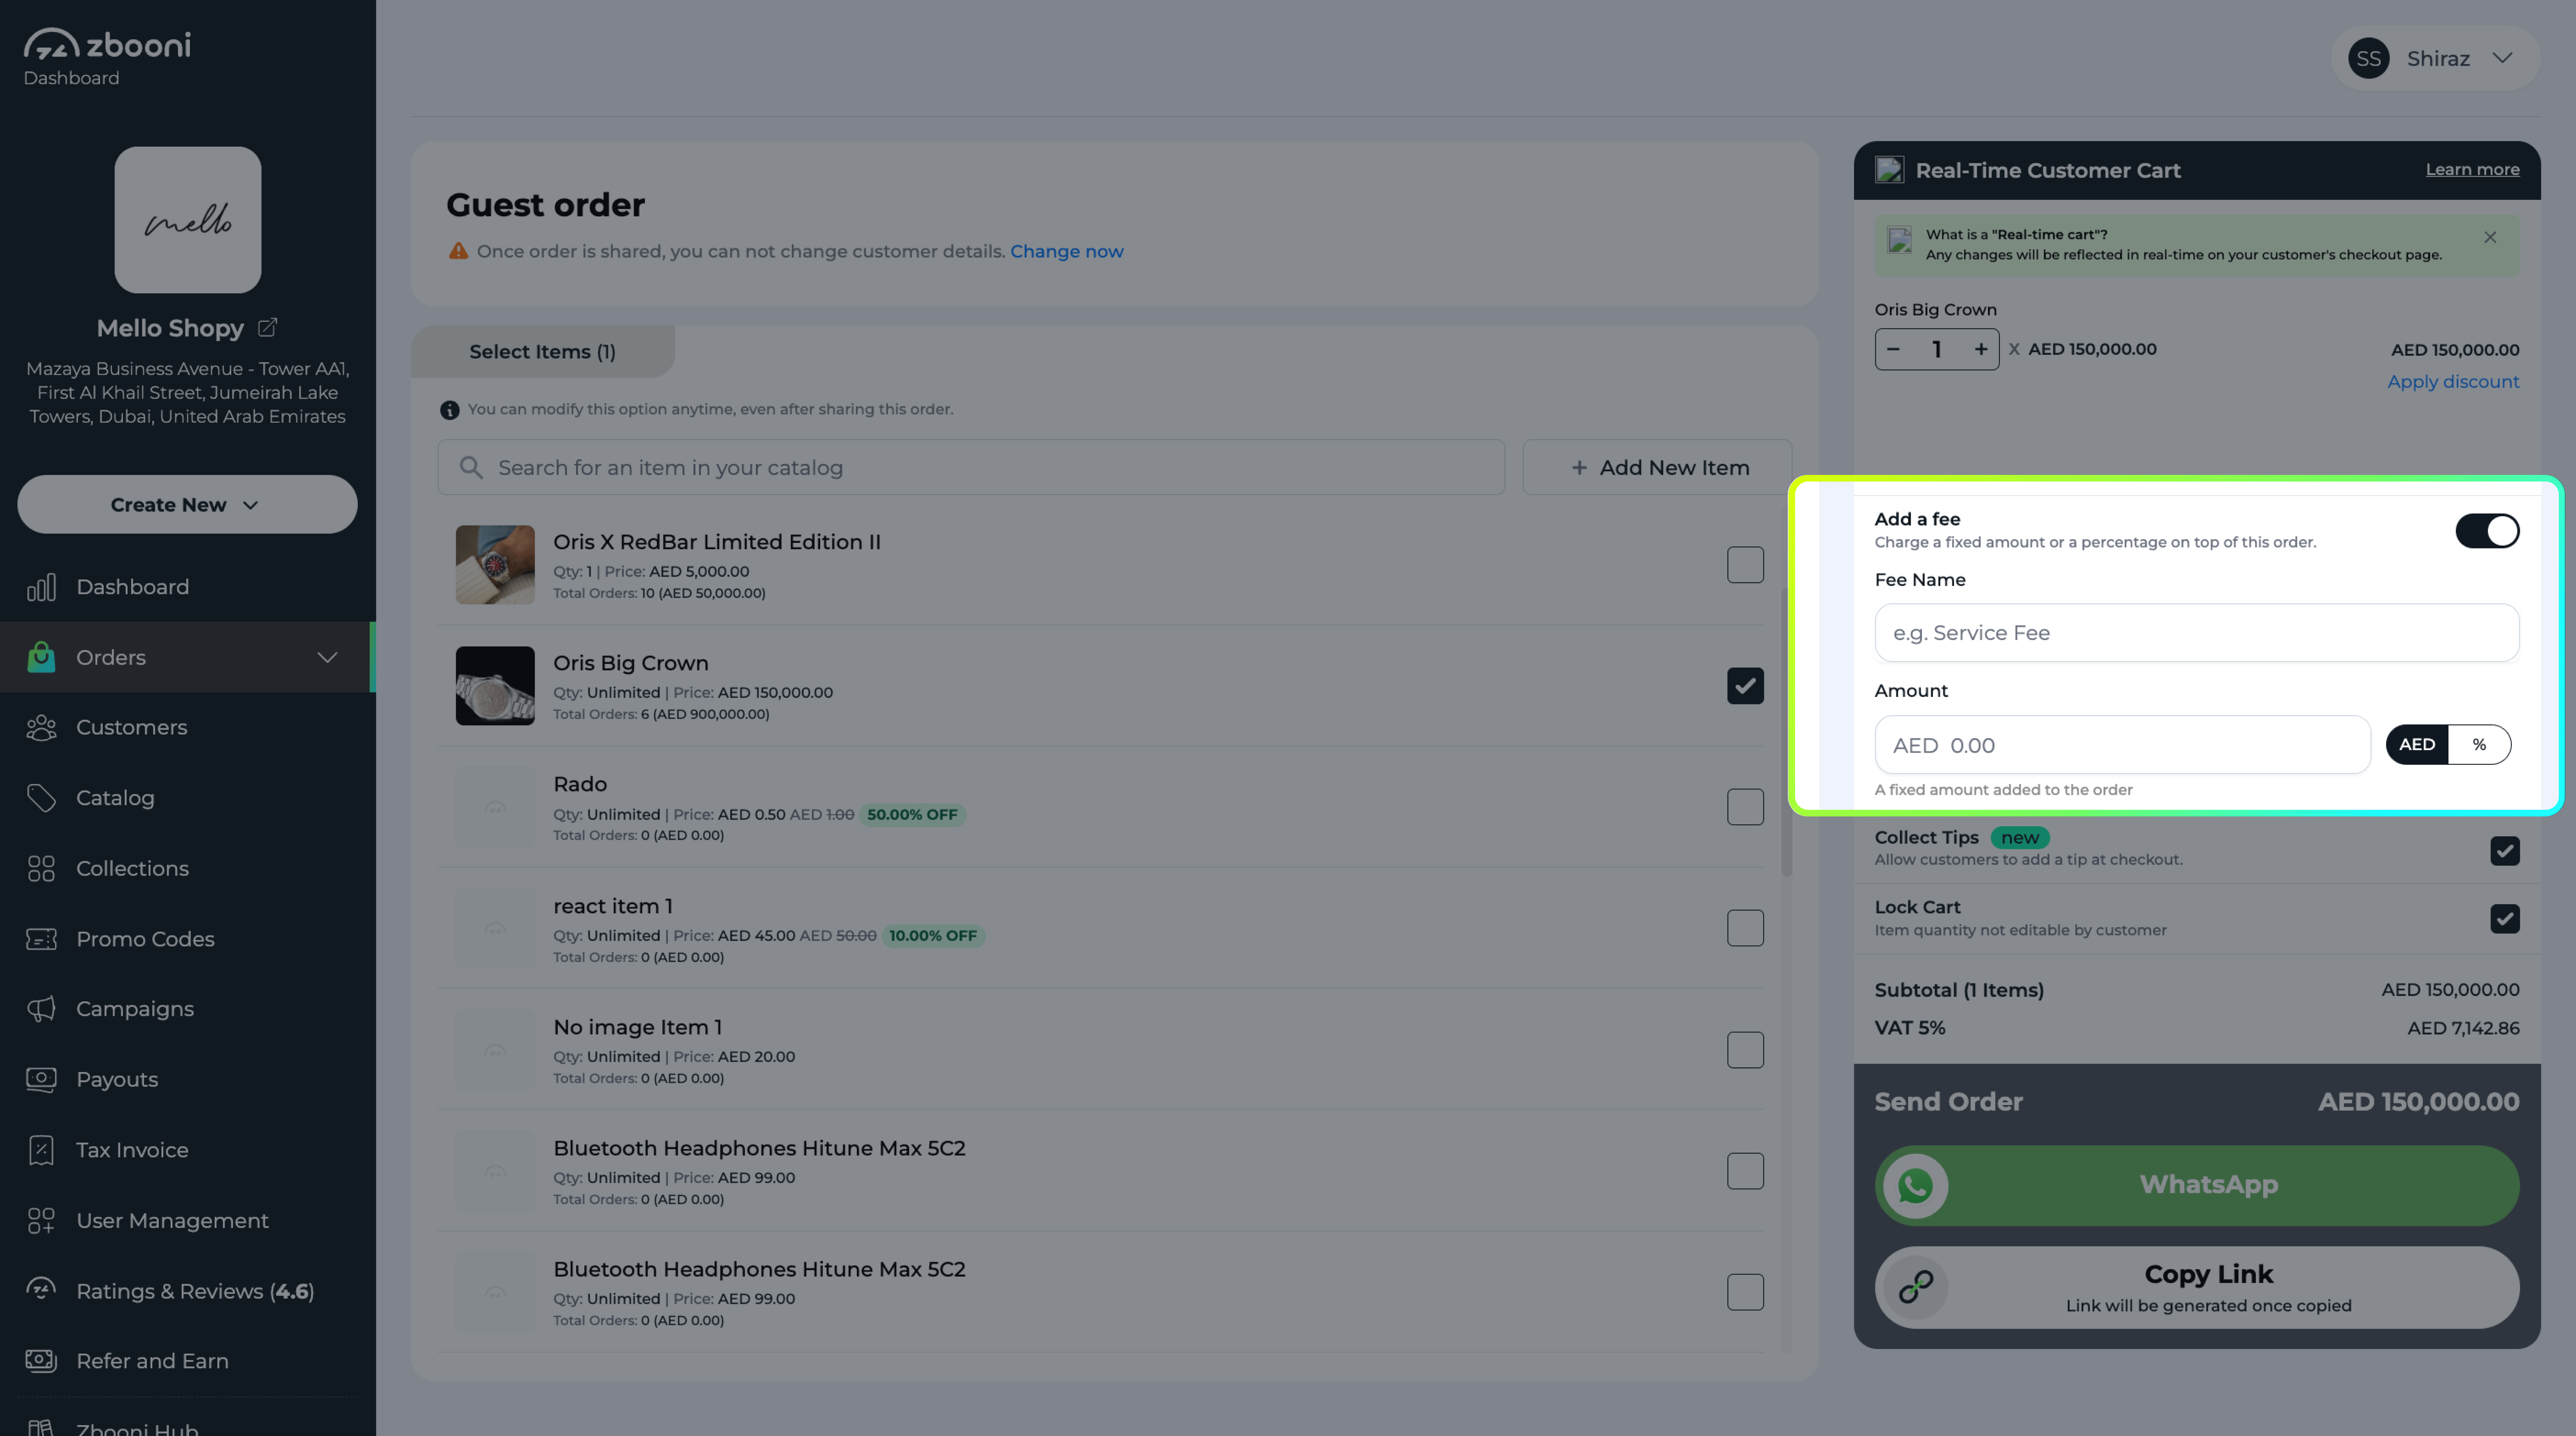Click the Promo Codes ticket icon

pyautogui.click(x=41, y=939)
